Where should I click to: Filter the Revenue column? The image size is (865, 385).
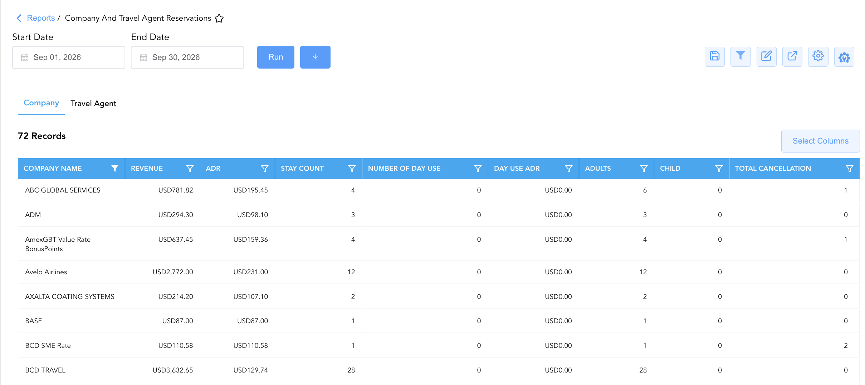tap(190, 169)
